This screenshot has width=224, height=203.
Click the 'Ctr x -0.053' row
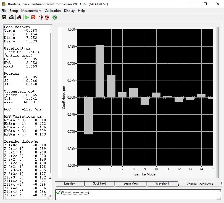[20, 31]
